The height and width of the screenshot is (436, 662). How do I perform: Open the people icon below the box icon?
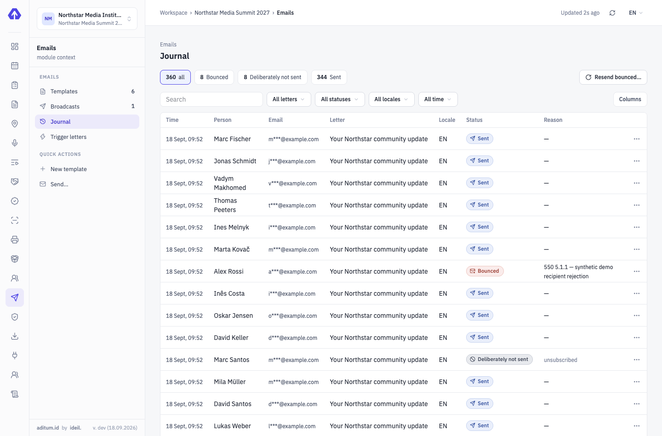pyautogui.click(x=15, y=278)
